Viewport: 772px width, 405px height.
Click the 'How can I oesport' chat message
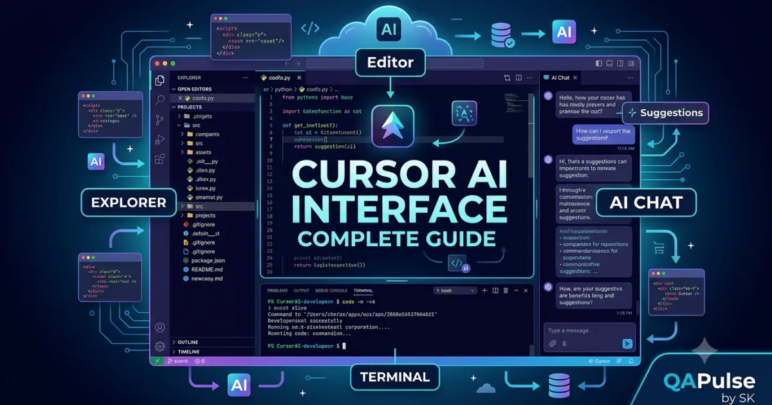[x=603, y=134]
